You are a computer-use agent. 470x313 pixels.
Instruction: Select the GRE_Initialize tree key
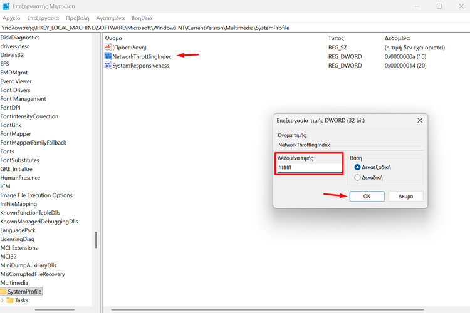pyautogui.click(x=16, y=169)
